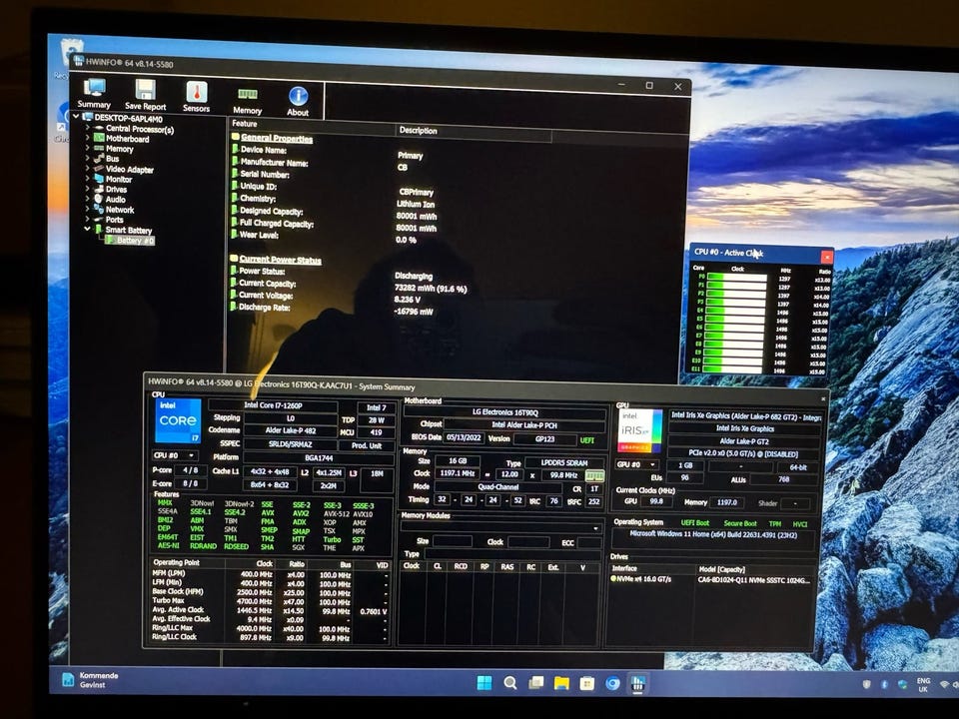Open the Sensors thermometer tool
959x719 pixels.
click(197, 97)
